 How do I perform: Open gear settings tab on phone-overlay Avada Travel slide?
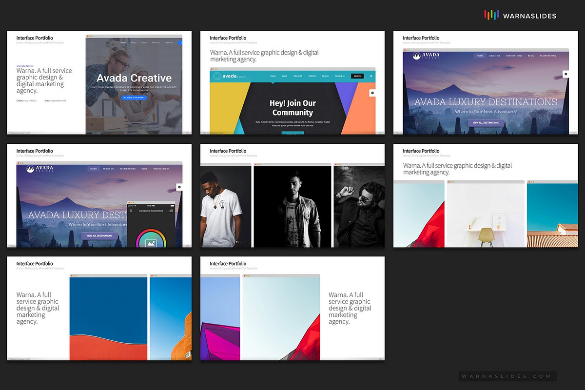pyautogui.click(x=179, y=187)
